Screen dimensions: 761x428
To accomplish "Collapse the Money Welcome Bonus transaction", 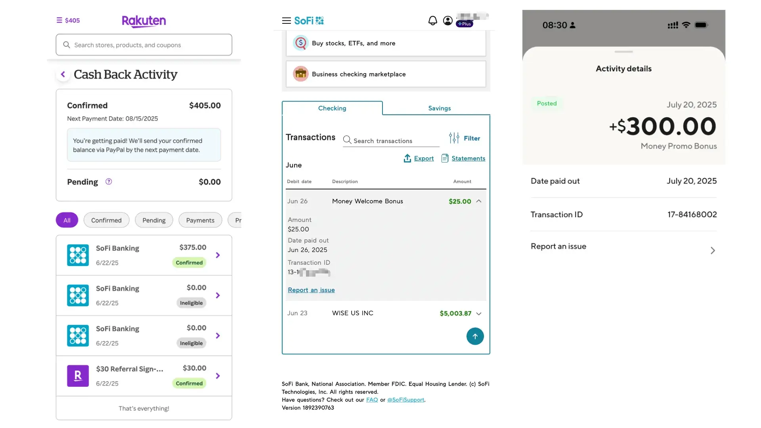I will [479, 201].
